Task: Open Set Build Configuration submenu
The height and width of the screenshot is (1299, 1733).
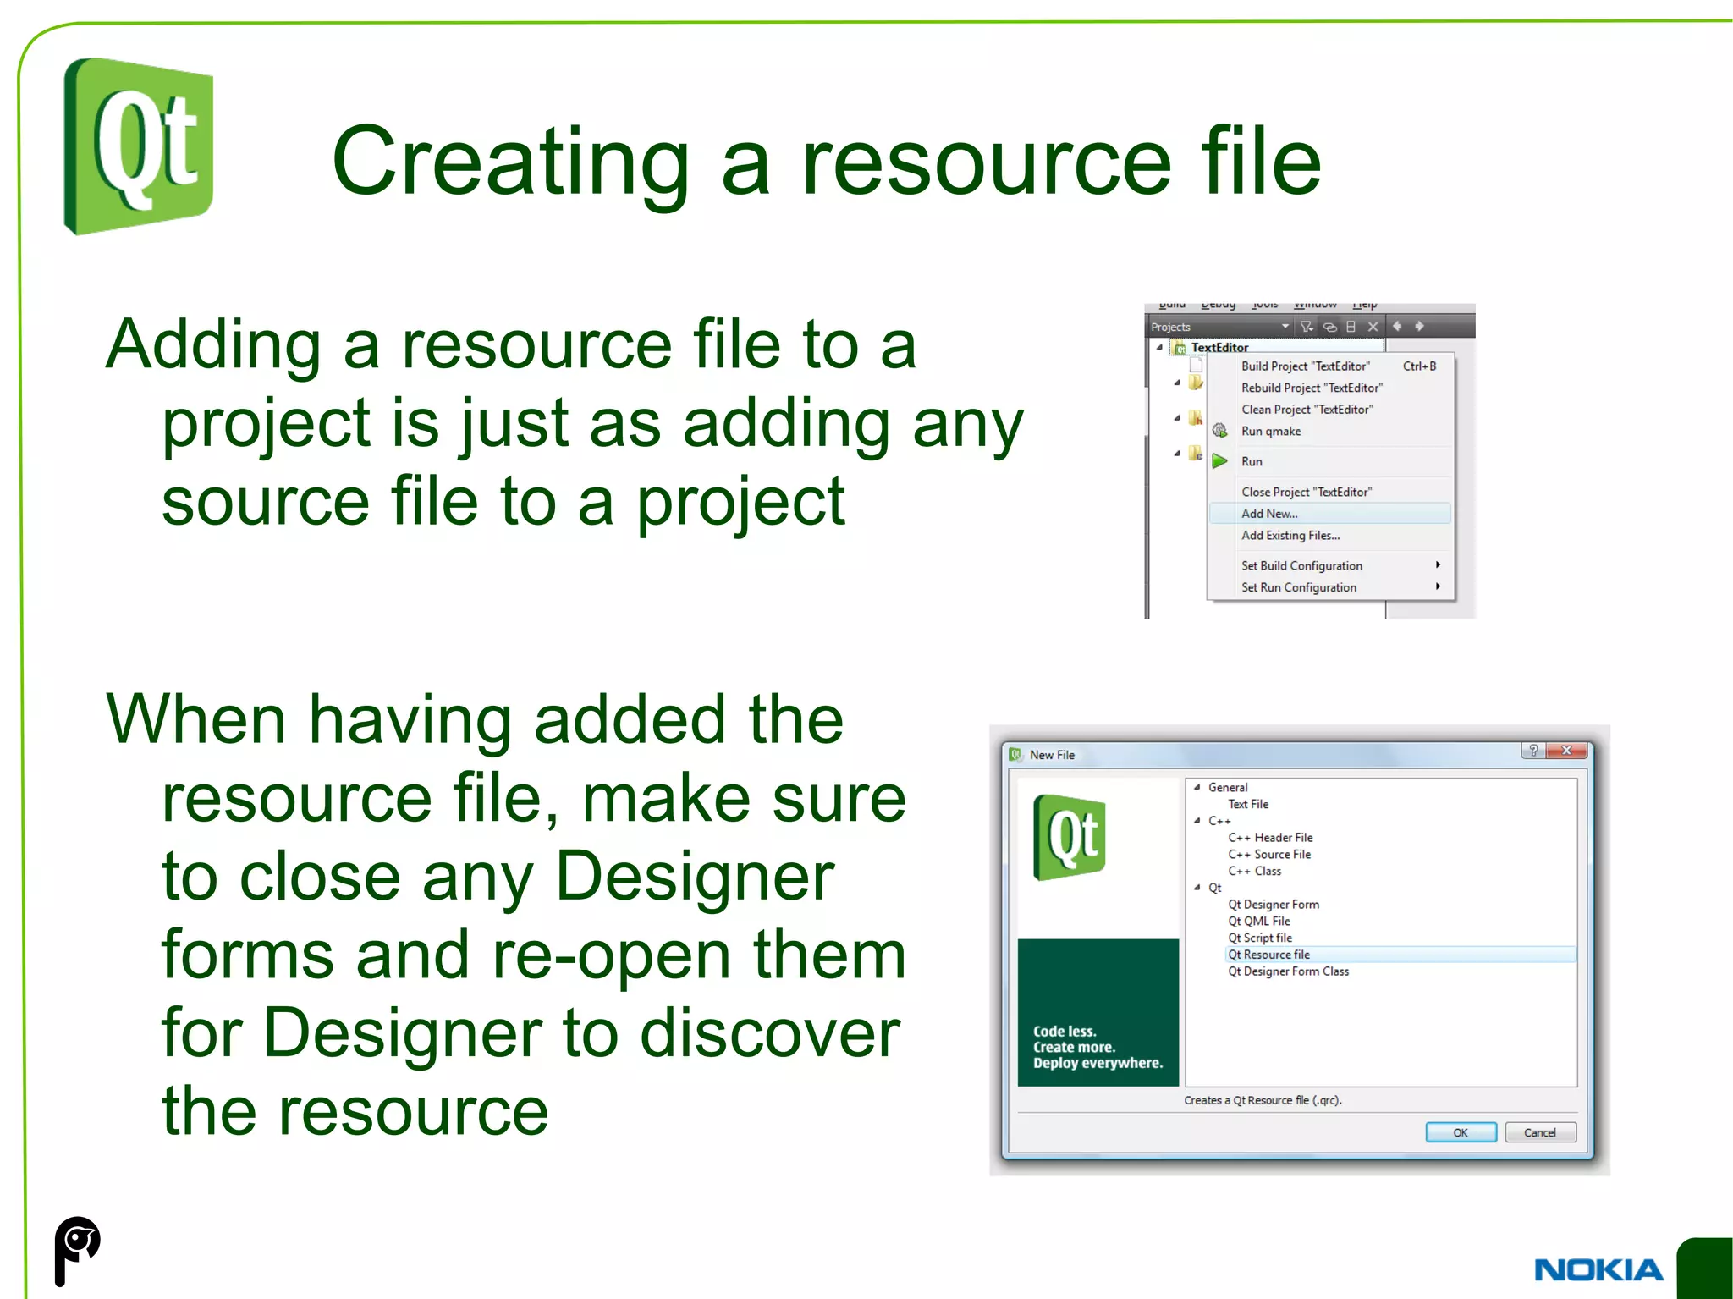Action: 1301,566
